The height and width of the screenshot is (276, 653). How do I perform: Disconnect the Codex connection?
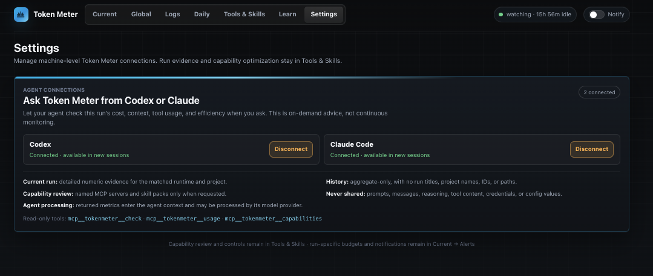(291, 149)
